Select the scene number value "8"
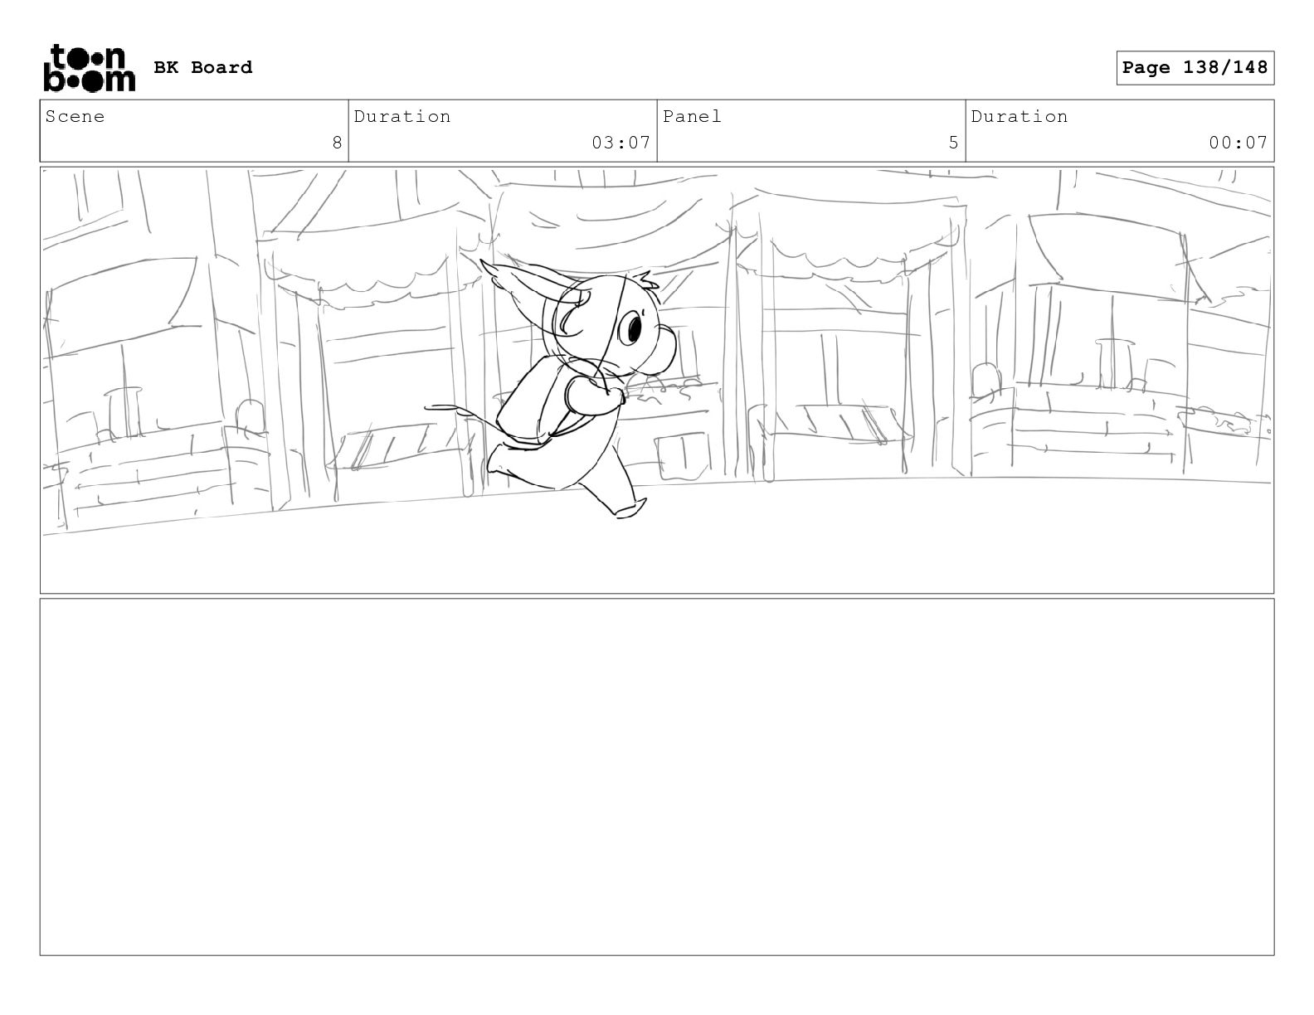 pos(337,143)
